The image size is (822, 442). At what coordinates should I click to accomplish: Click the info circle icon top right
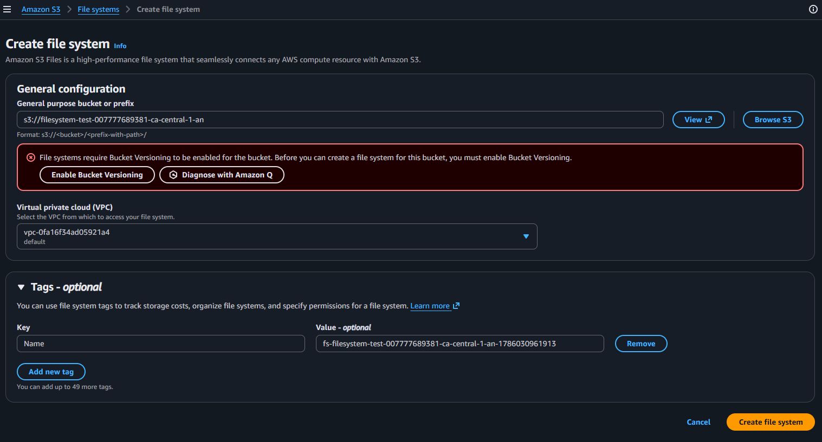point(813,9)
